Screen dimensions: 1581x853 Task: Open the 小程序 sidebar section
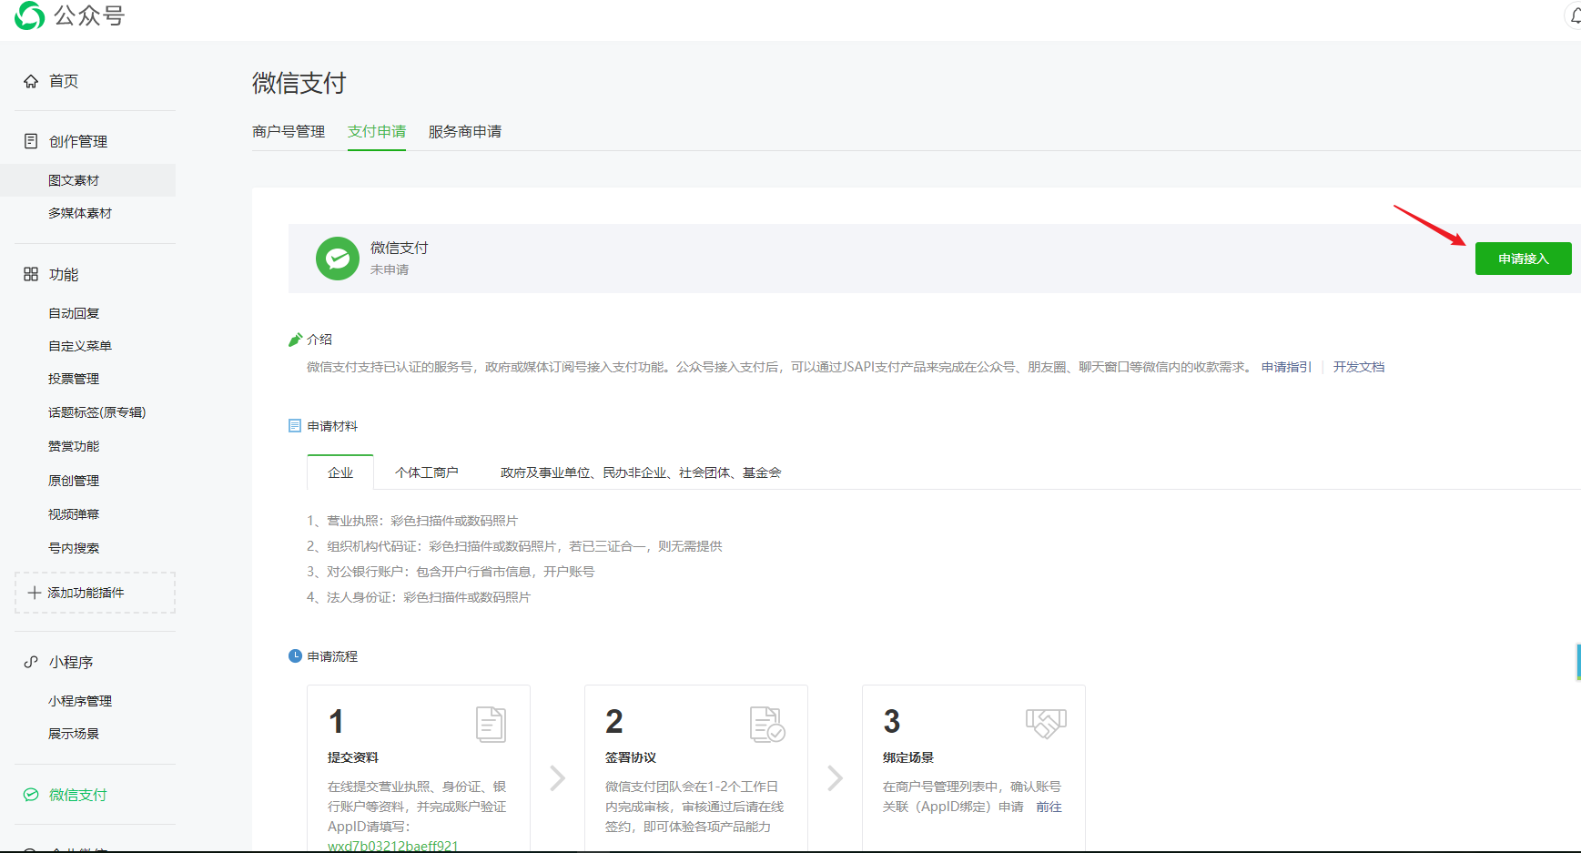(71, 662)
